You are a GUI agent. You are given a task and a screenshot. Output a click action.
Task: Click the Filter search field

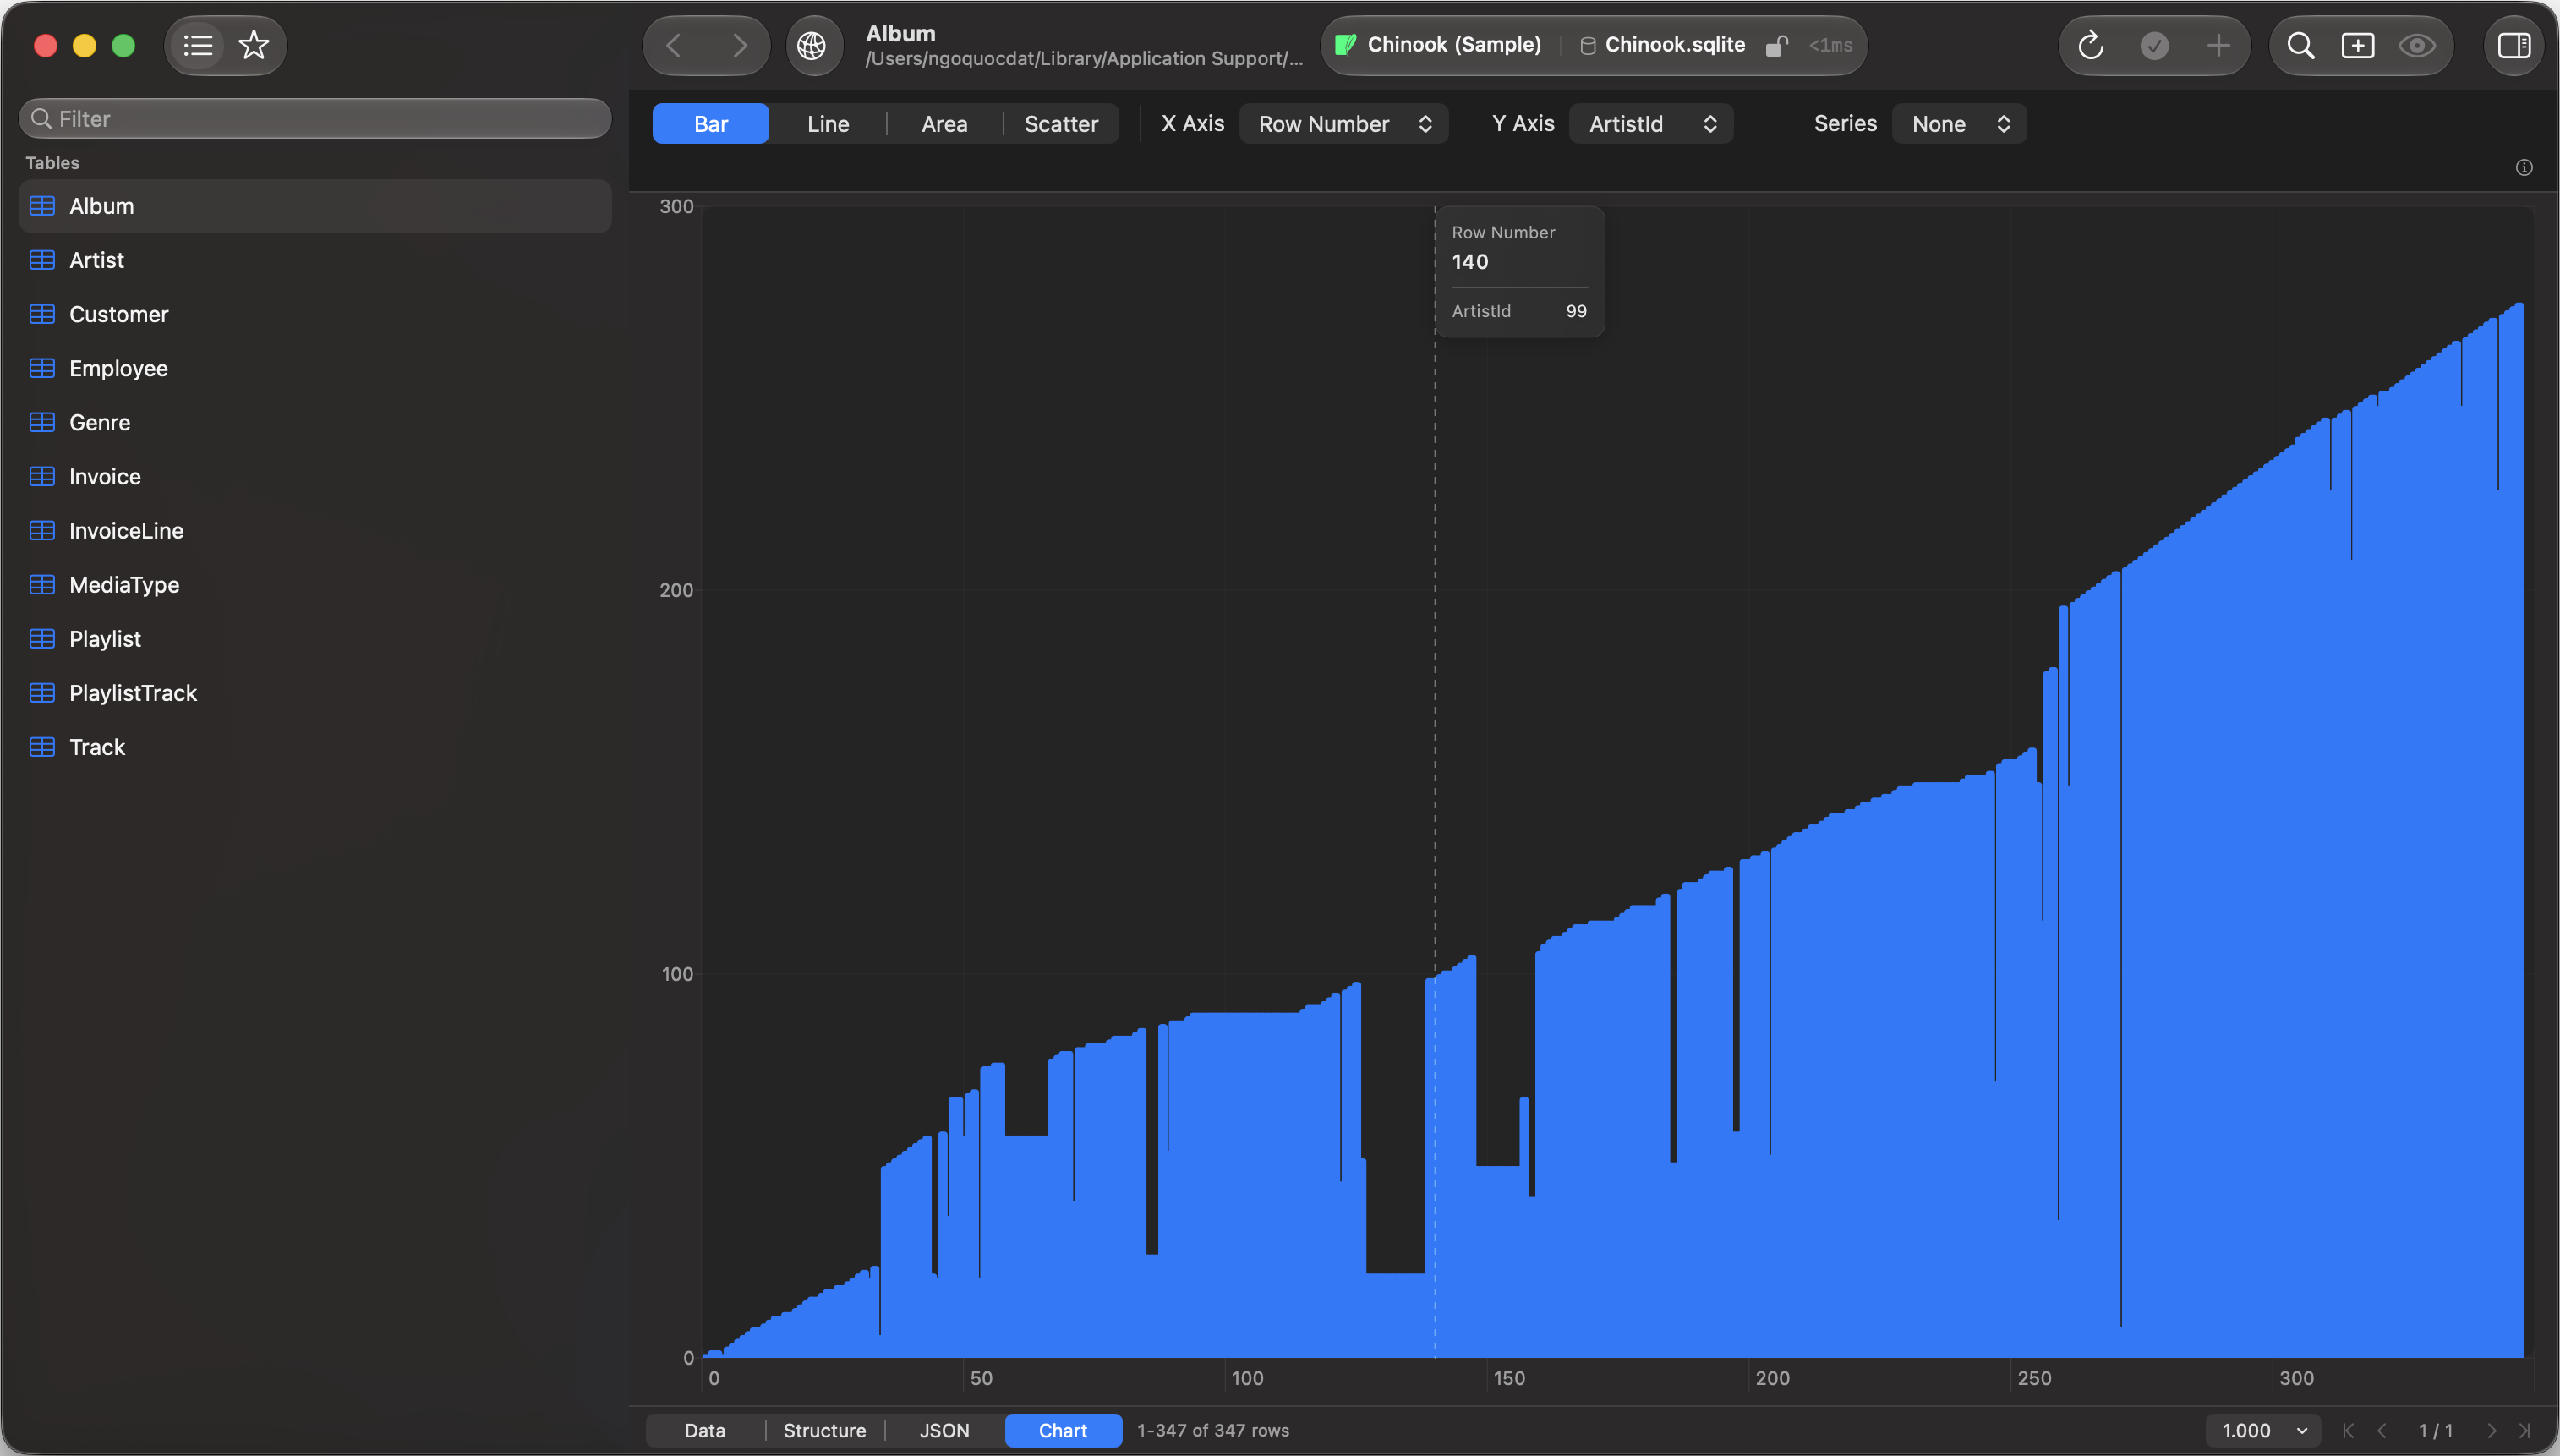point(315,118)
